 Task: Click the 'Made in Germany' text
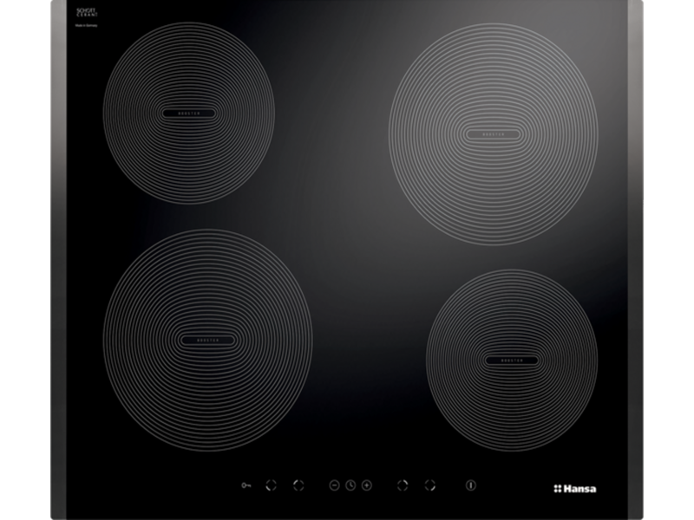tap(86, 26)
